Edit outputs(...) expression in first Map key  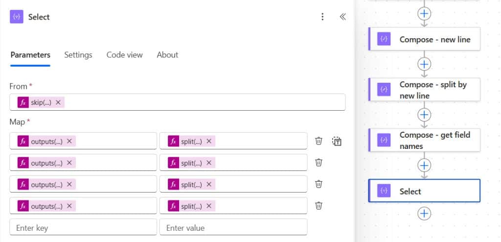pos(46,141)
